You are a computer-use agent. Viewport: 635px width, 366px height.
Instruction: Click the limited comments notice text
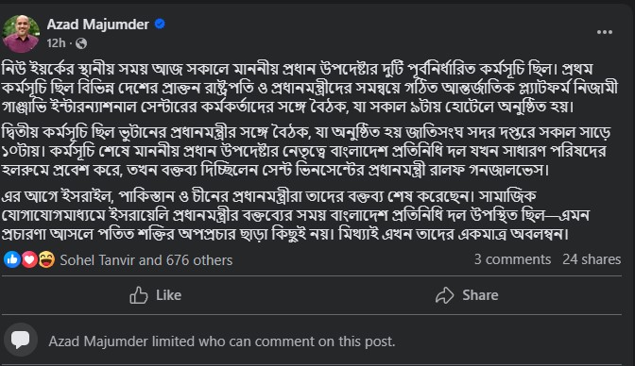coord(221,341)
